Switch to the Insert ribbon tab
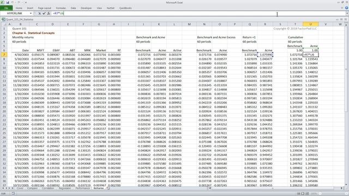 tap(30, 8)
